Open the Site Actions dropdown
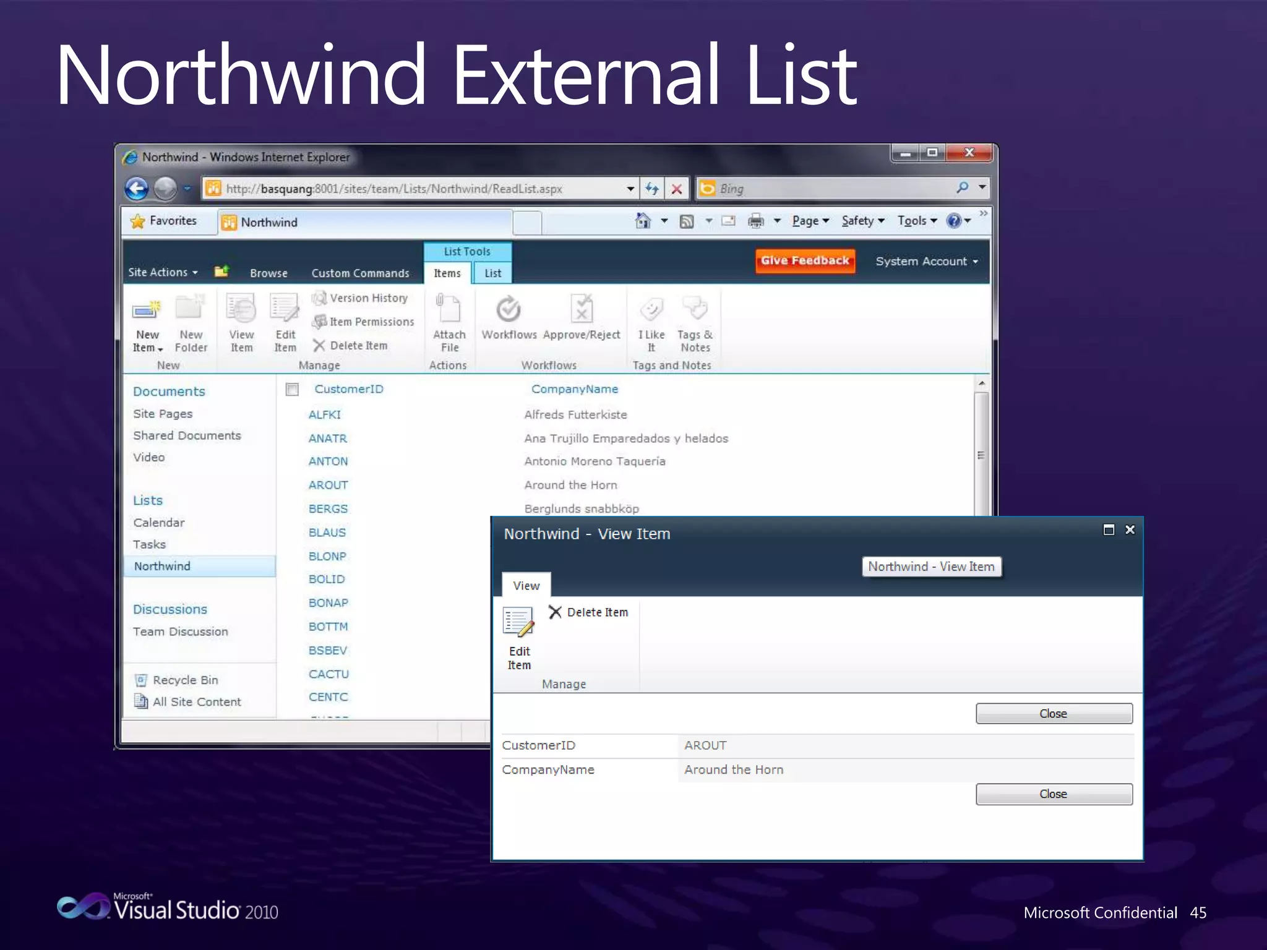This screenshot has height=950, width=1267. pos(163,272)
